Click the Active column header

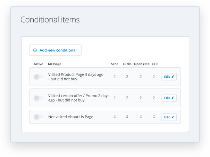click(39, 64)
